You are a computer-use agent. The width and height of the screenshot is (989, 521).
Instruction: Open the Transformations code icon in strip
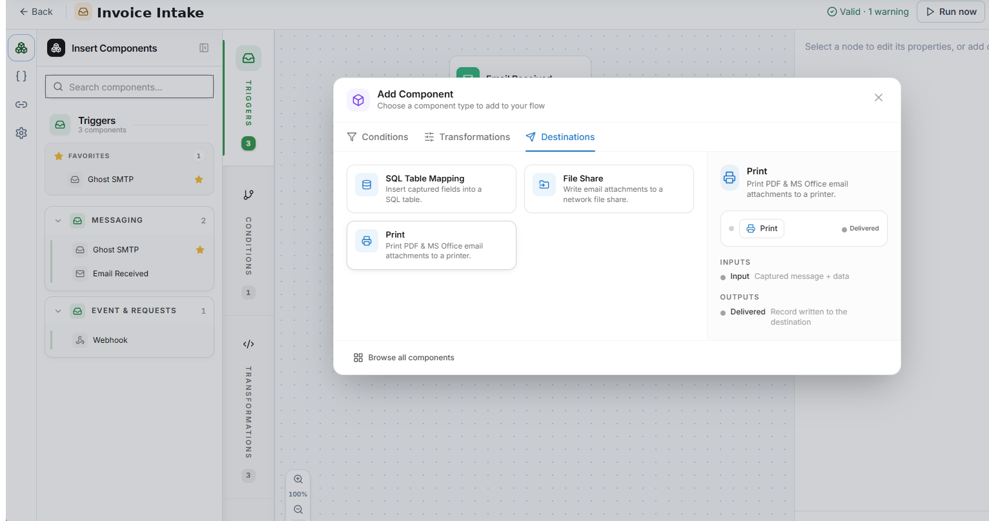point(249,344)
